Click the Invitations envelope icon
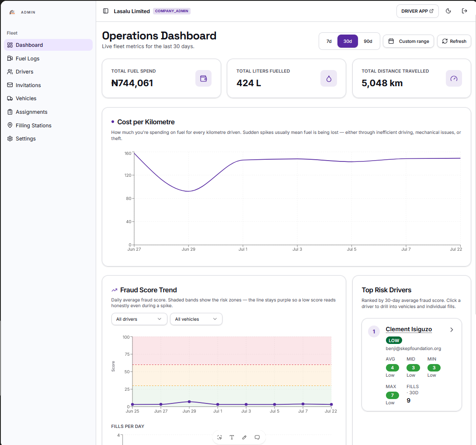Screen dimensions: 476x445 10,85
